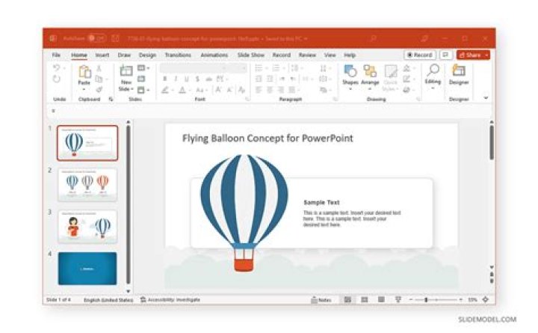Switch to Normal view in status bar
The width and height of the screenshot is (538, 333).
point(347,300)
